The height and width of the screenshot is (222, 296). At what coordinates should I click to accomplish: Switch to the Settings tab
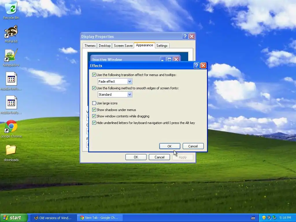(x=162, y=45)
